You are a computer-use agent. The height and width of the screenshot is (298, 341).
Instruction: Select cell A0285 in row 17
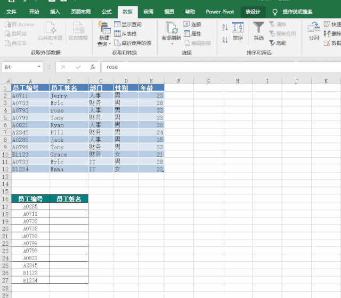[30, 206]
